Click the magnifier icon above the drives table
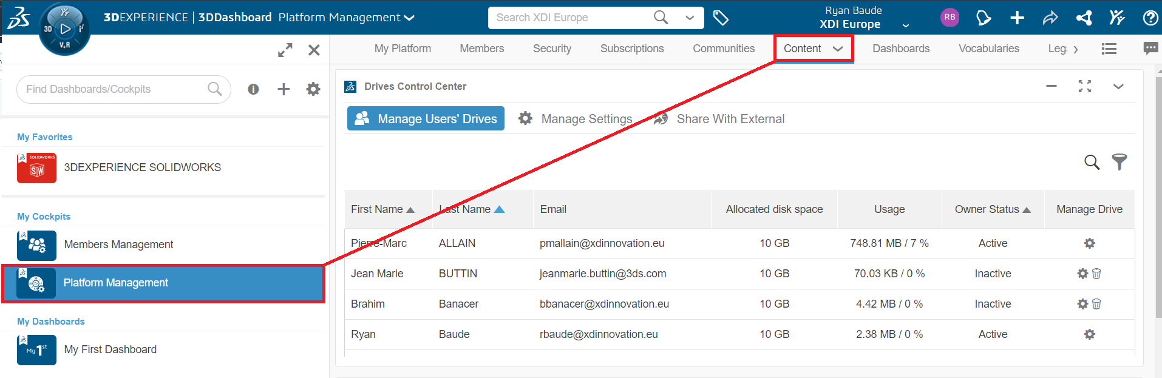The image size is (1162, 378). [x=1092, y=162]
